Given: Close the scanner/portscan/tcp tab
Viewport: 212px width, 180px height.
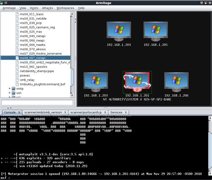Looking at the screenshot, I should (x=105, y=112).
